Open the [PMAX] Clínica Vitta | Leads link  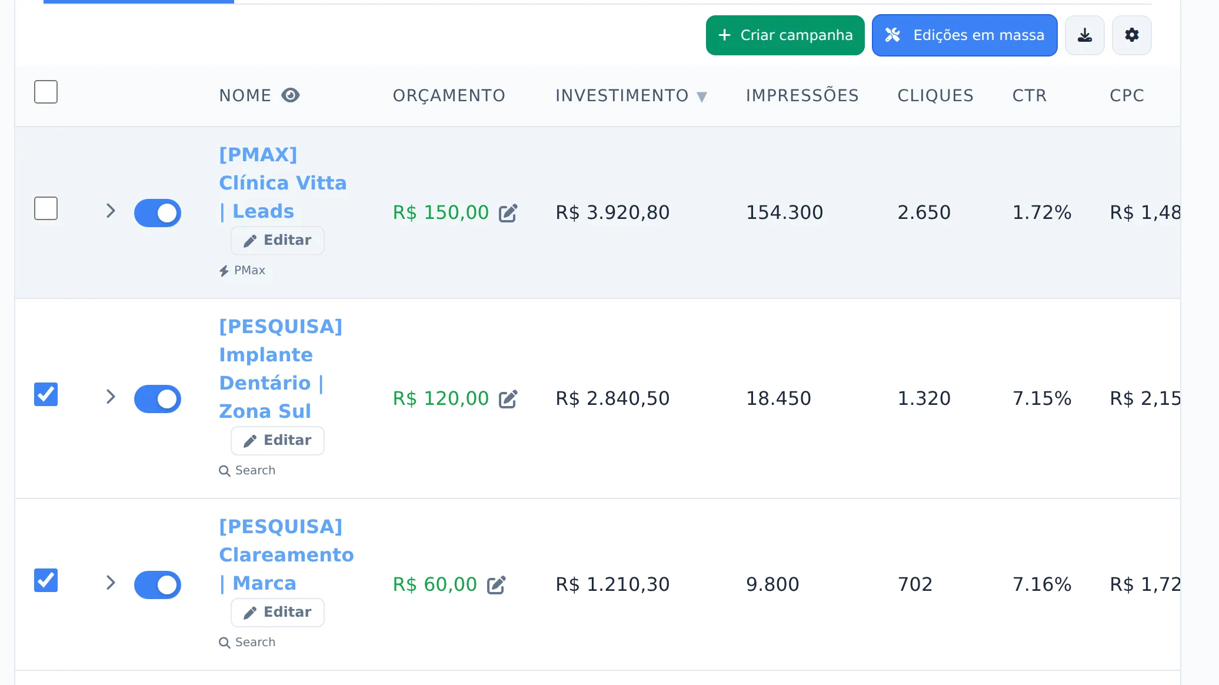[283, 183]
